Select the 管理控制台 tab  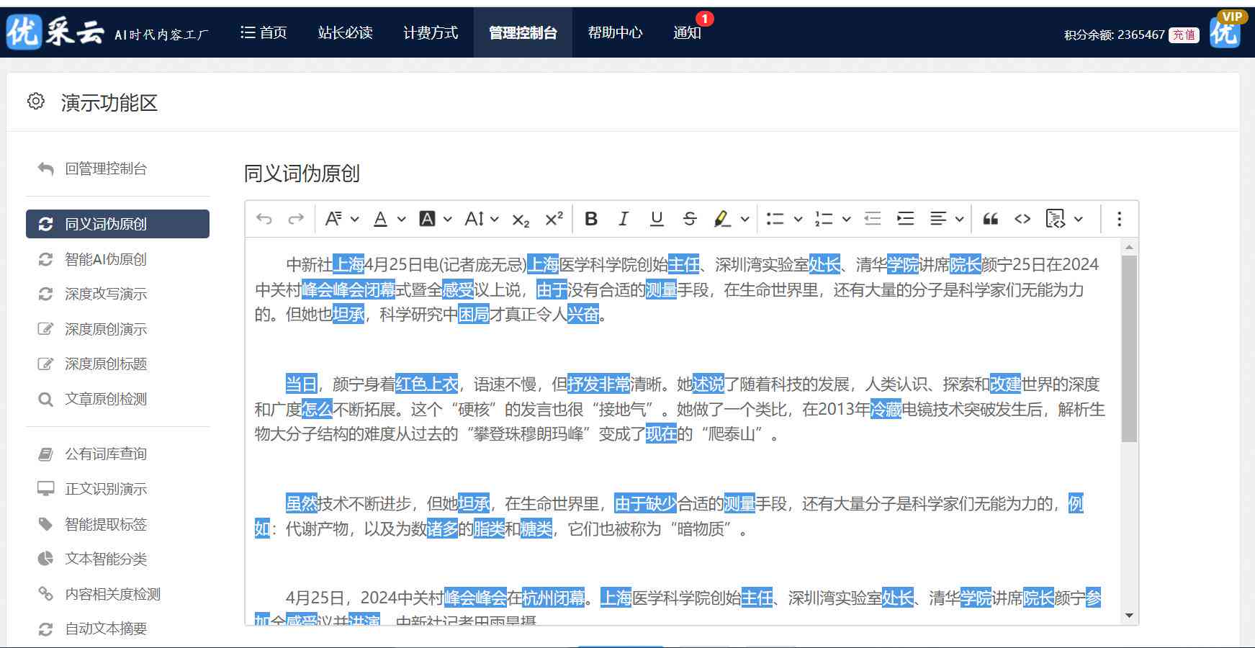point(523,32)
